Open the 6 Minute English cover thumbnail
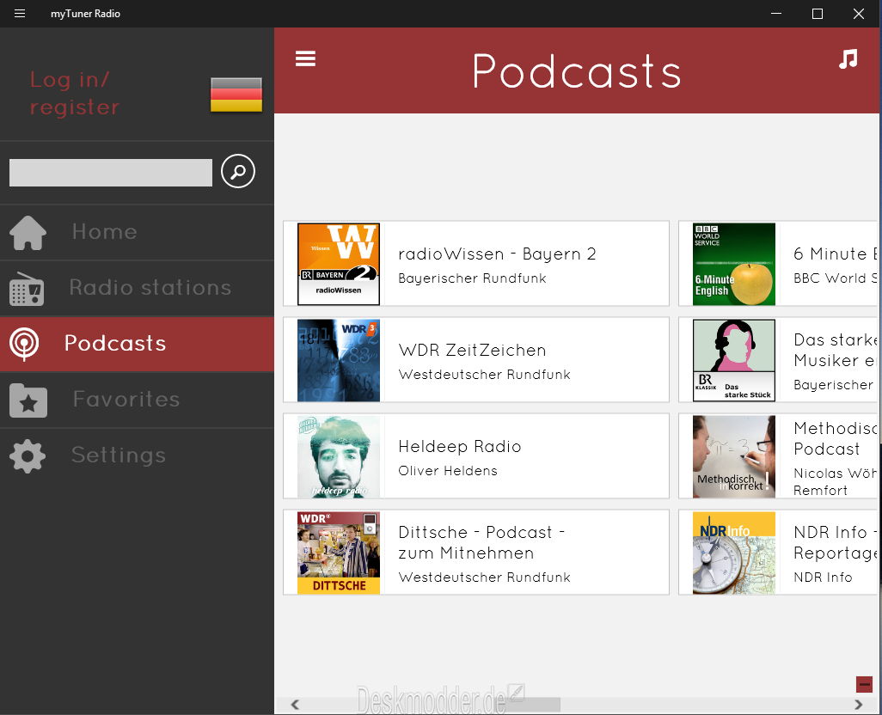This screenshot has height=715, width=882. [734, 264]
